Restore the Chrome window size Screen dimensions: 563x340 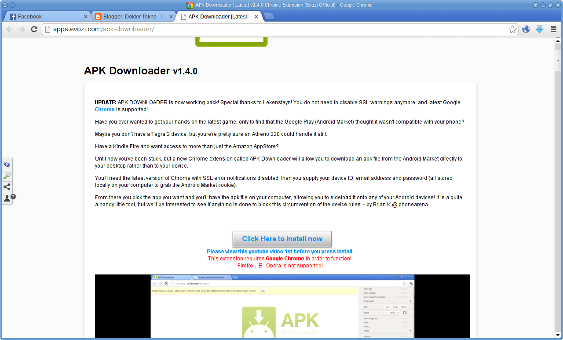pos(550,5)
